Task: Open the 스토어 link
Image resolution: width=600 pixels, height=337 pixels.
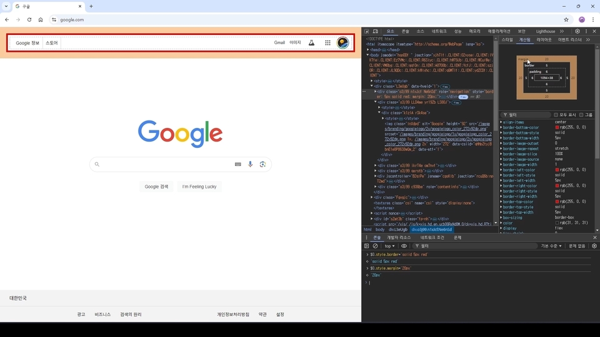Action: tap(52, 43)
